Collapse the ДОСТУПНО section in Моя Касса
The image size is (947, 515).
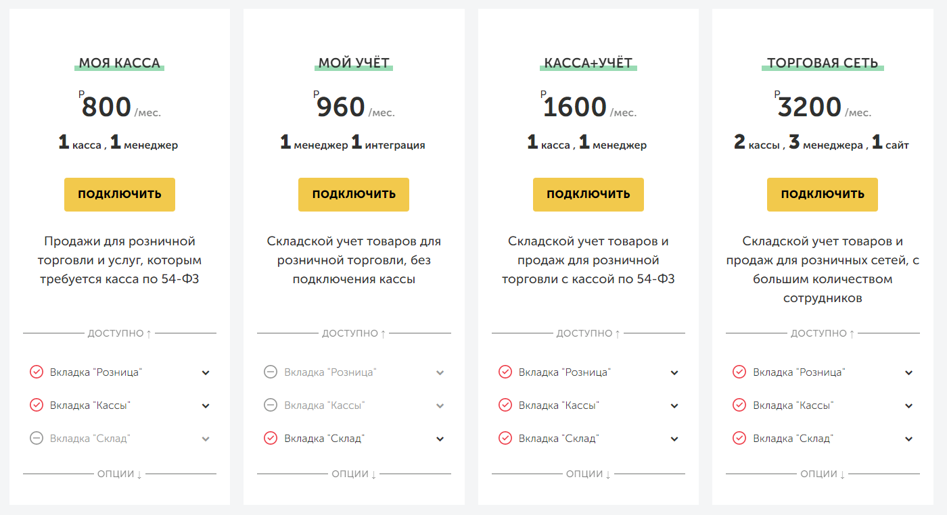pos(120,333)
